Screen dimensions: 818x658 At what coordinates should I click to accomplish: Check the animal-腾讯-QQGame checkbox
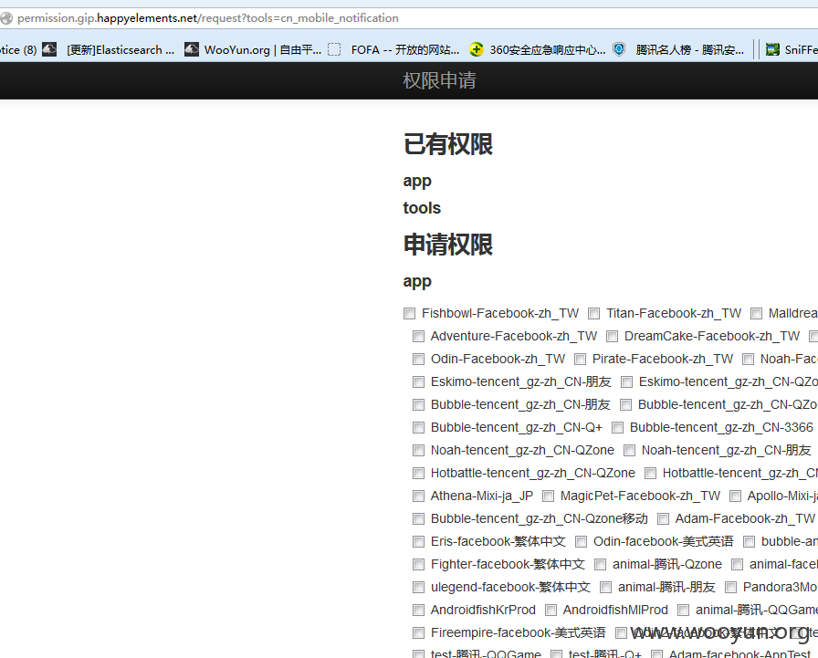(684, 610)
